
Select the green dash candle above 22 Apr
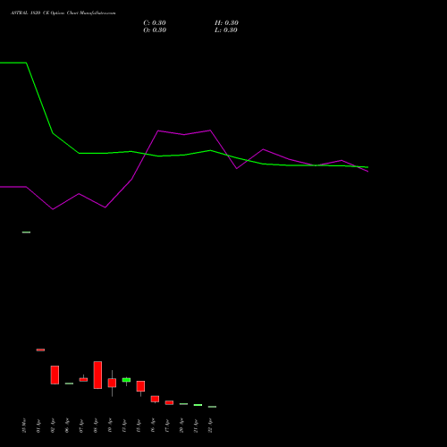212,407
